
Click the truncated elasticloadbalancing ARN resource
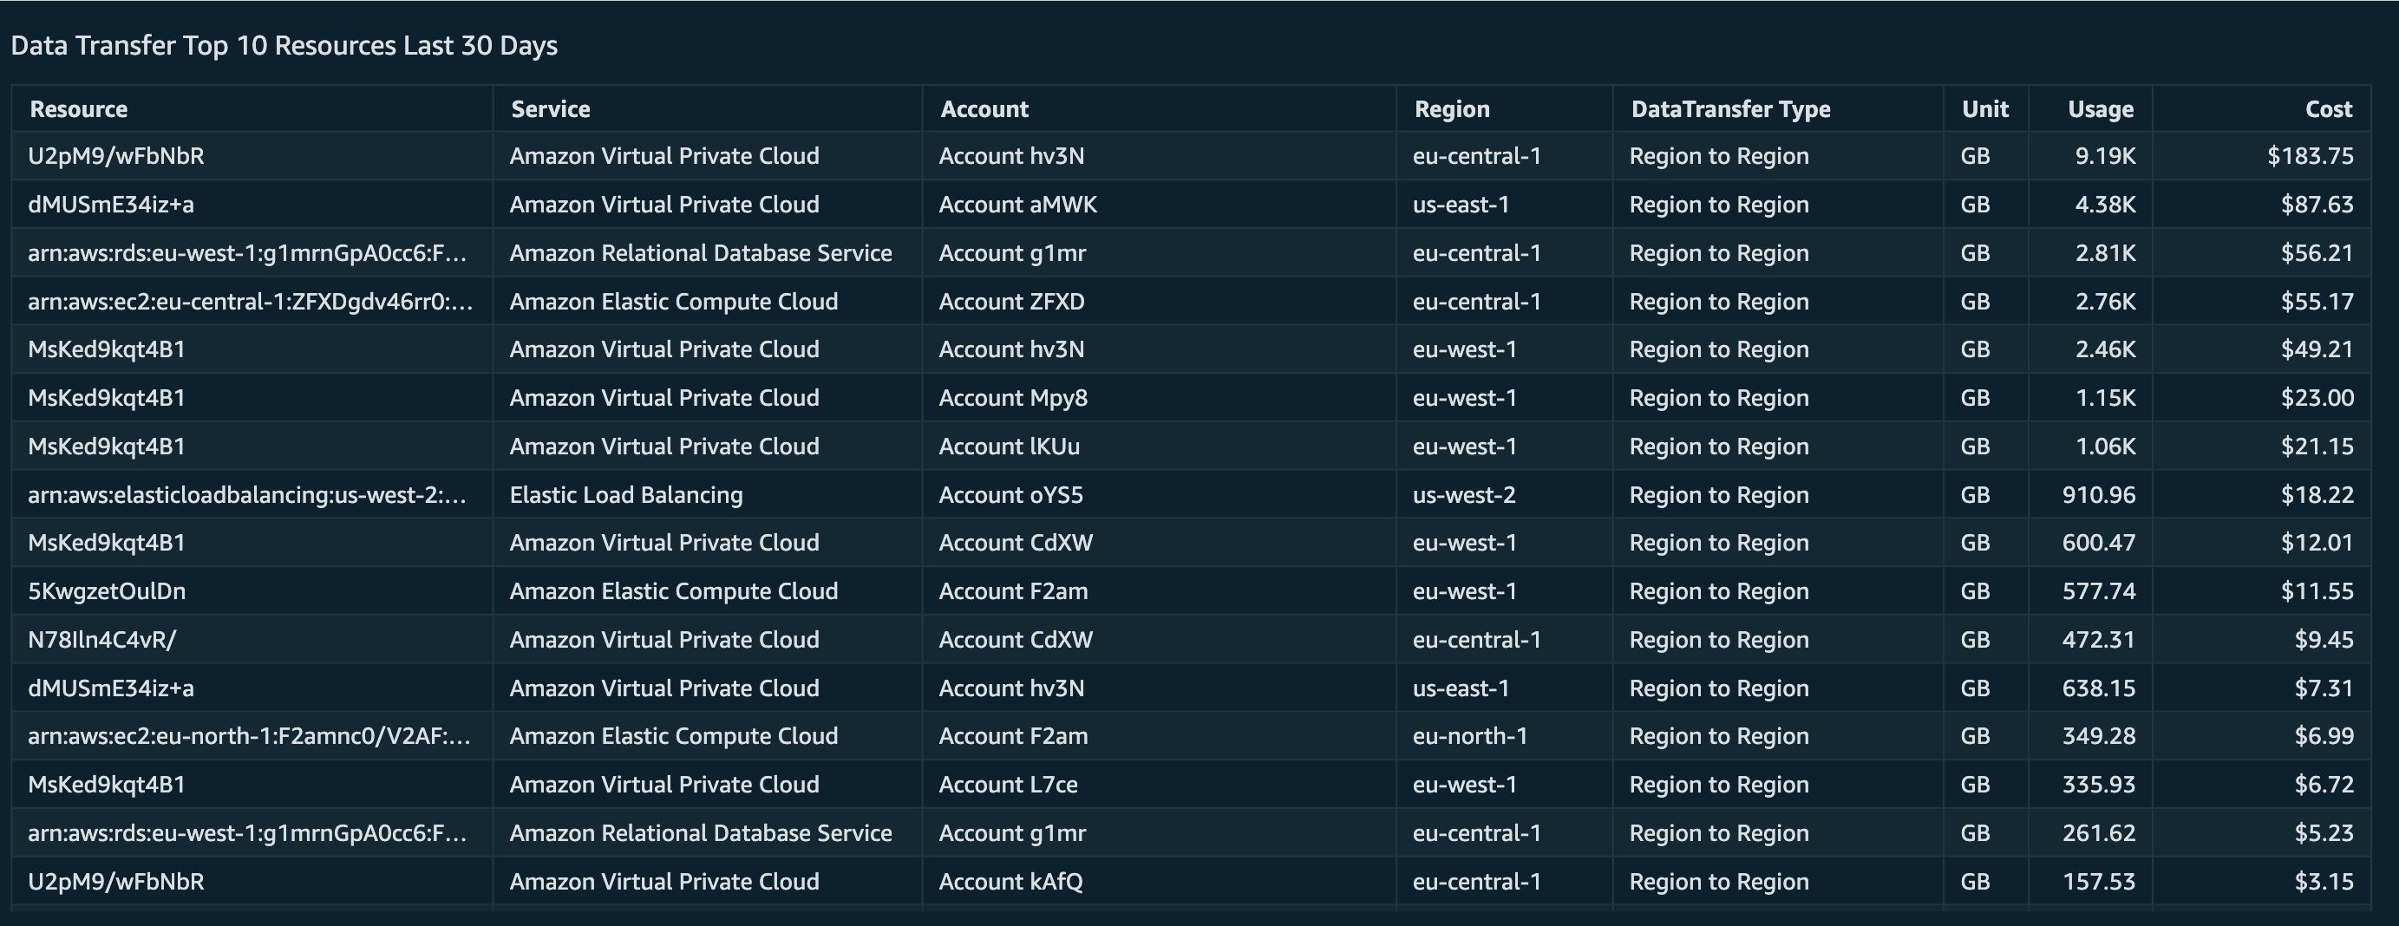(x=247, y=494)
